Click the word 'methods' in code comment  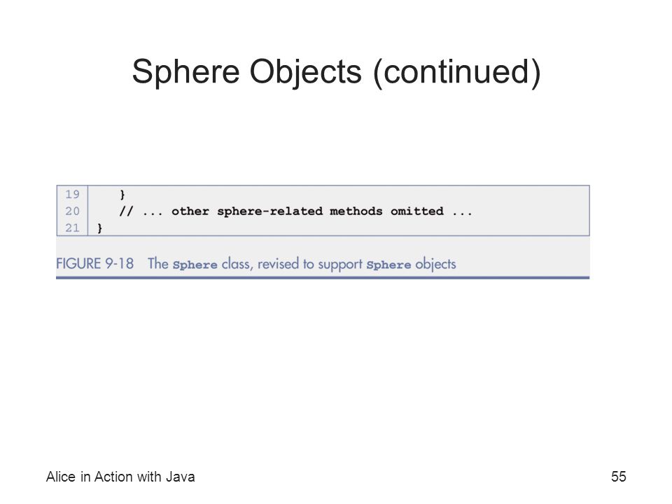click(x=356, y=211)
